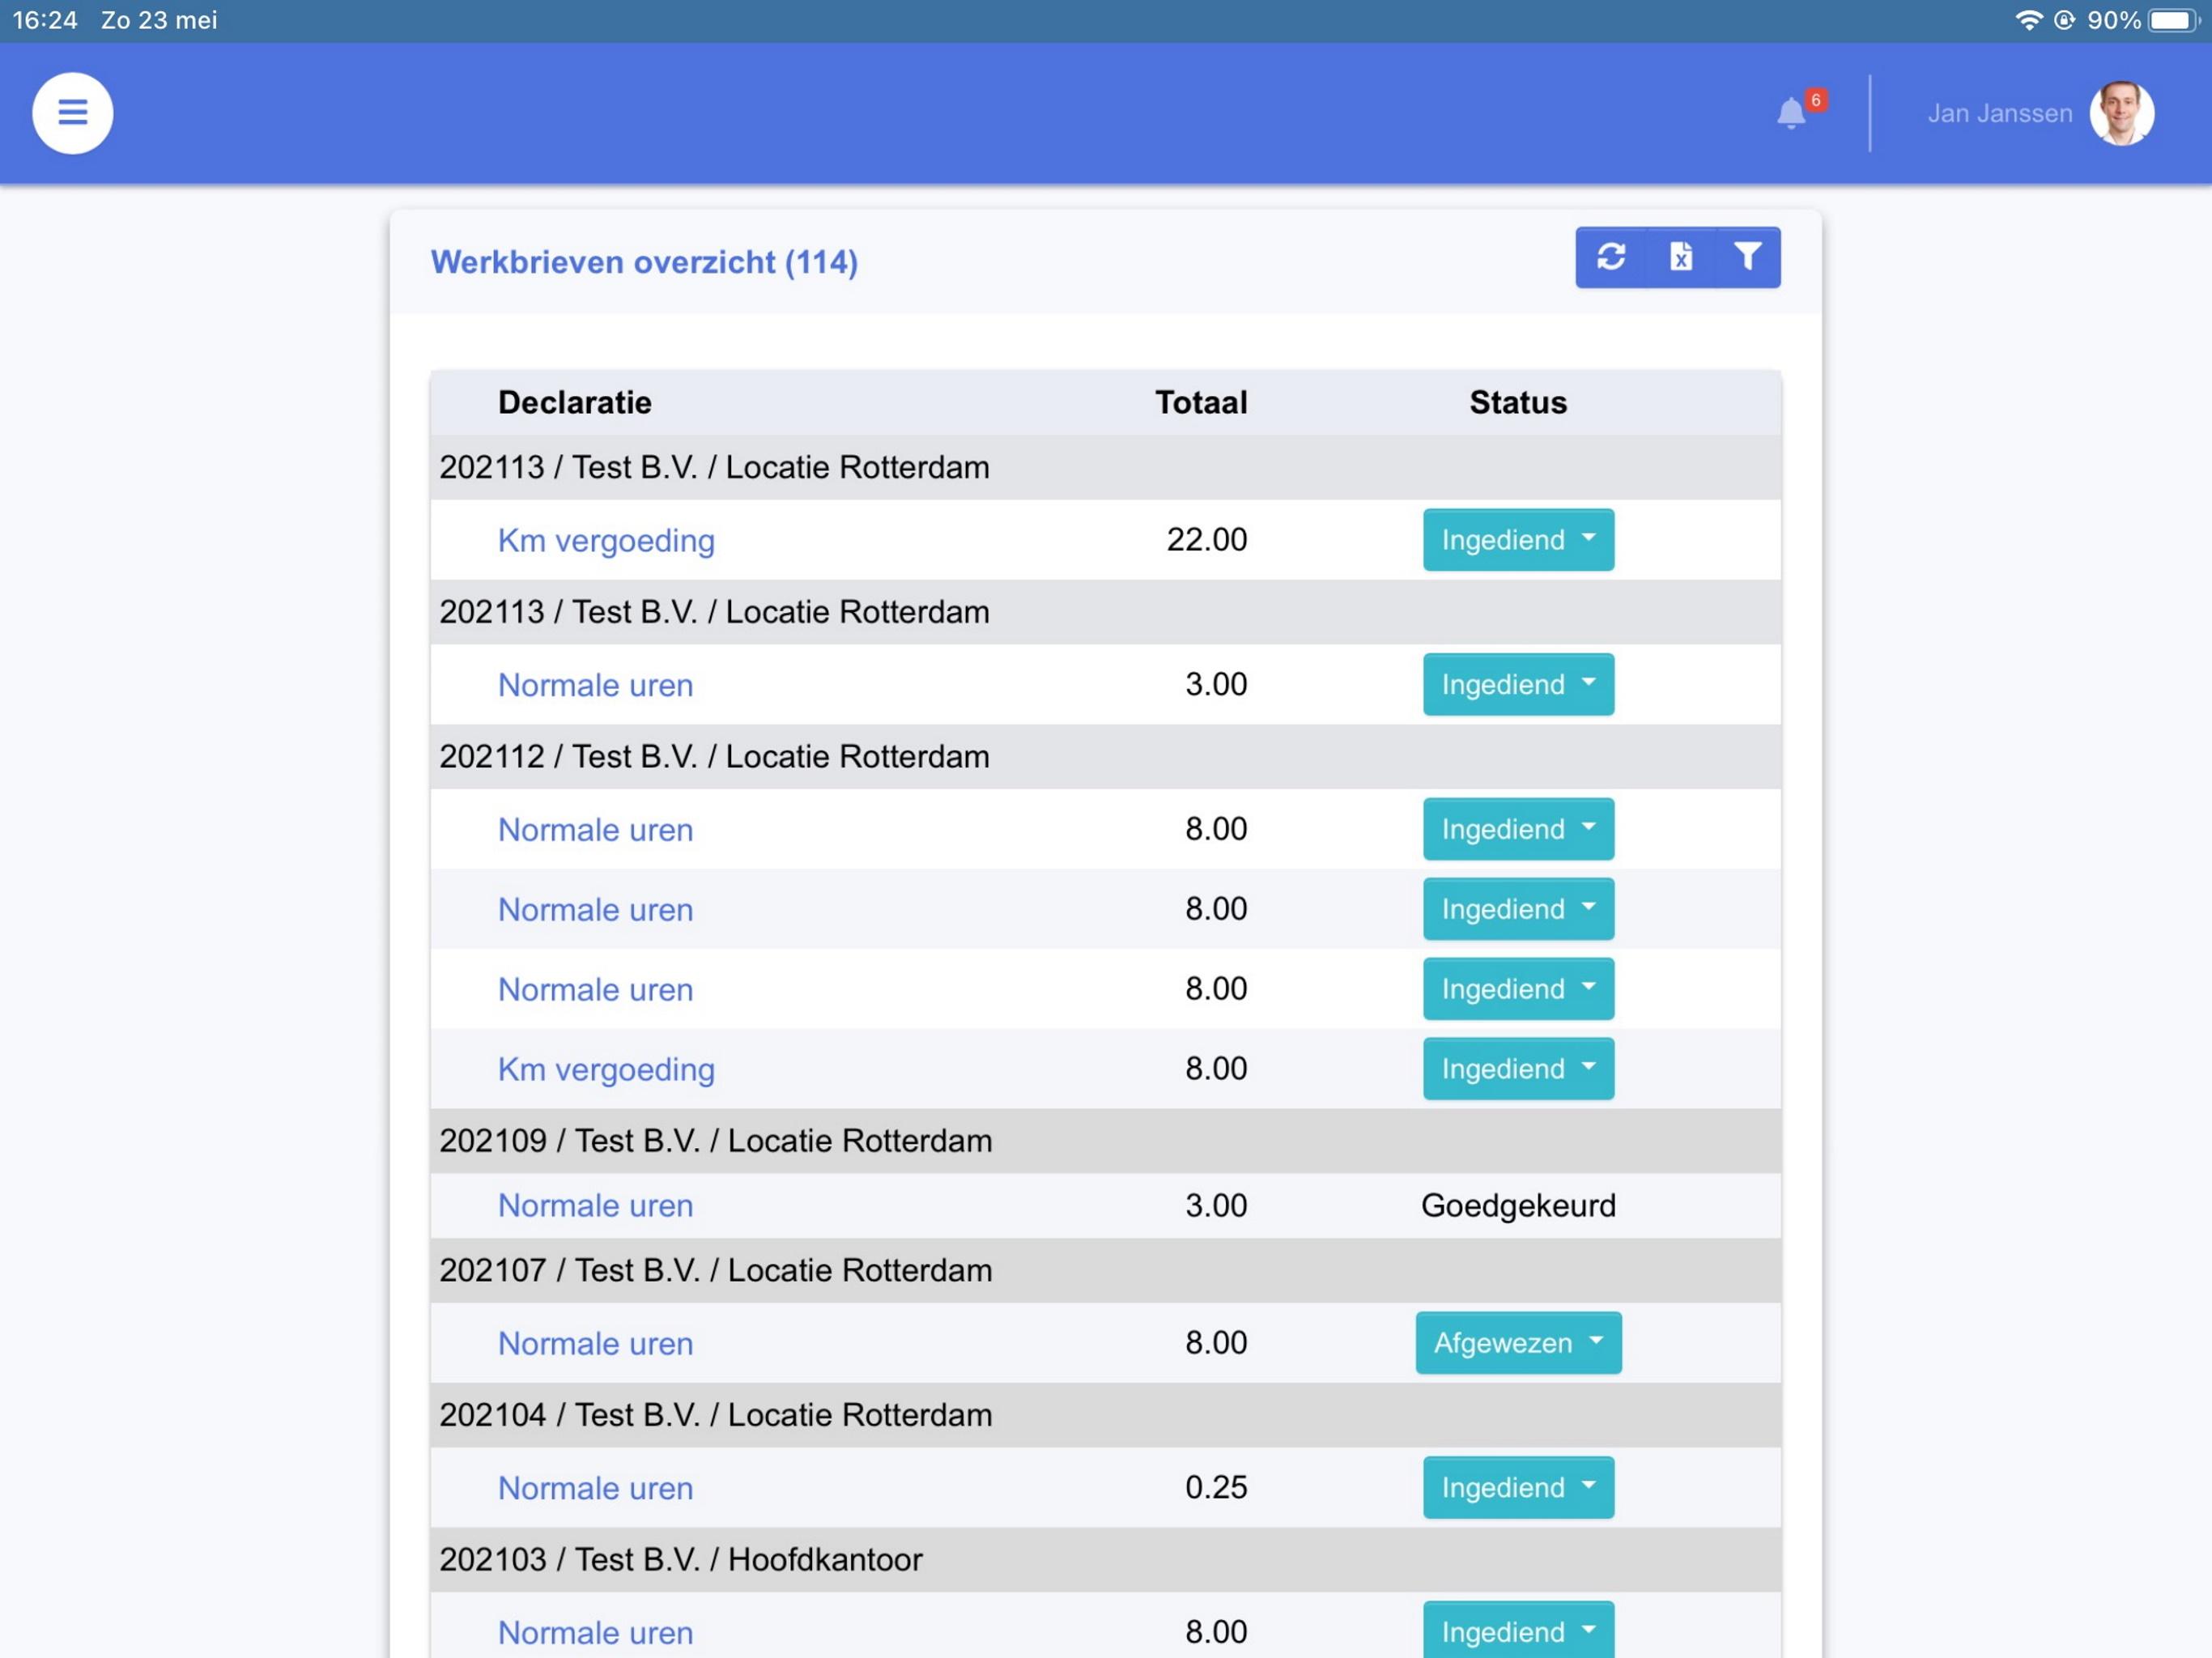
Task: Click Jan Janssen's profile avatar
Action: 2122,113
